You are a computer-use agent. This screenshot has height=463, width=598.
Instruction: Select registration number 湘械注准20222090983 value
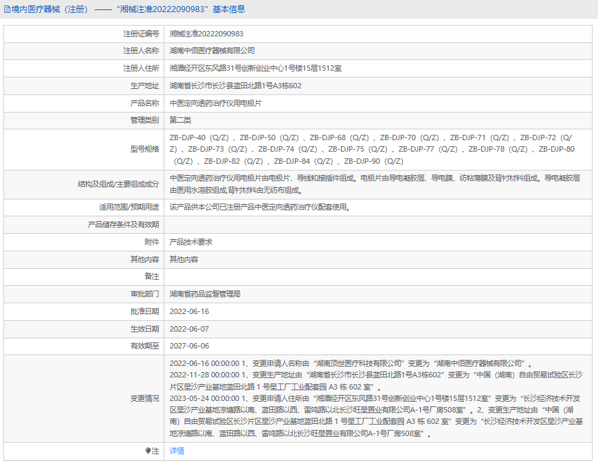[x=206, y=34]
